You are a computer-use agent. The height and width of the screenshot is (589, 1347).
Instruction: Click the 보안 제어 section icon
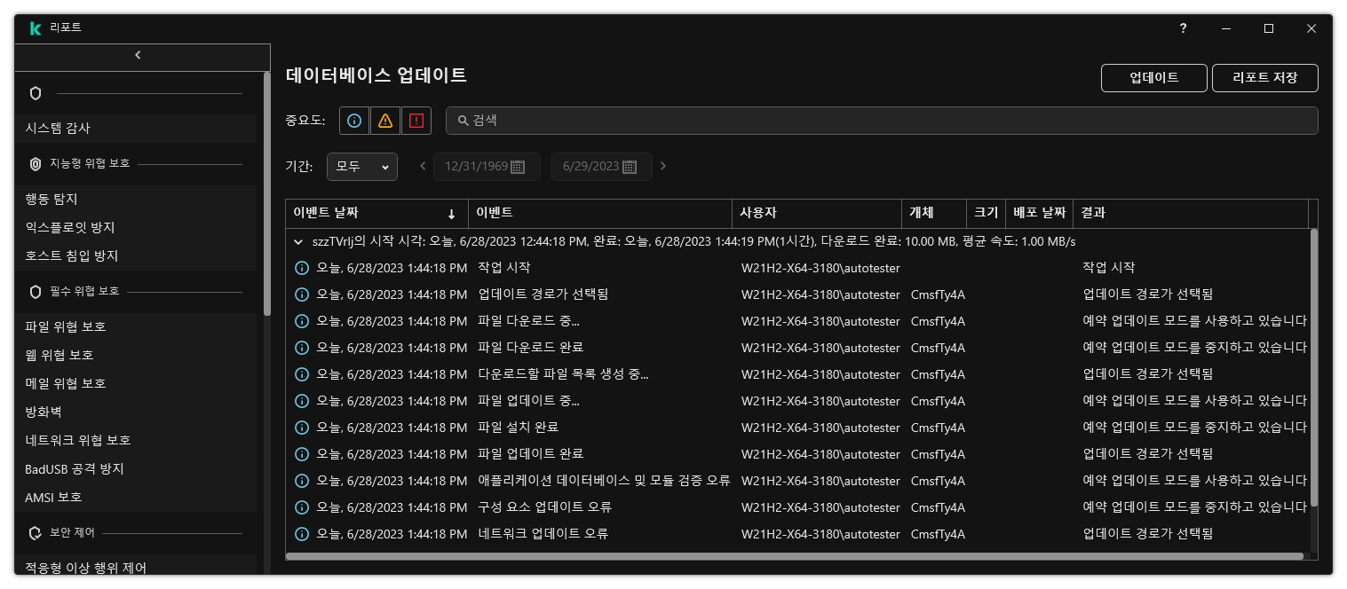tap(36, 532)
